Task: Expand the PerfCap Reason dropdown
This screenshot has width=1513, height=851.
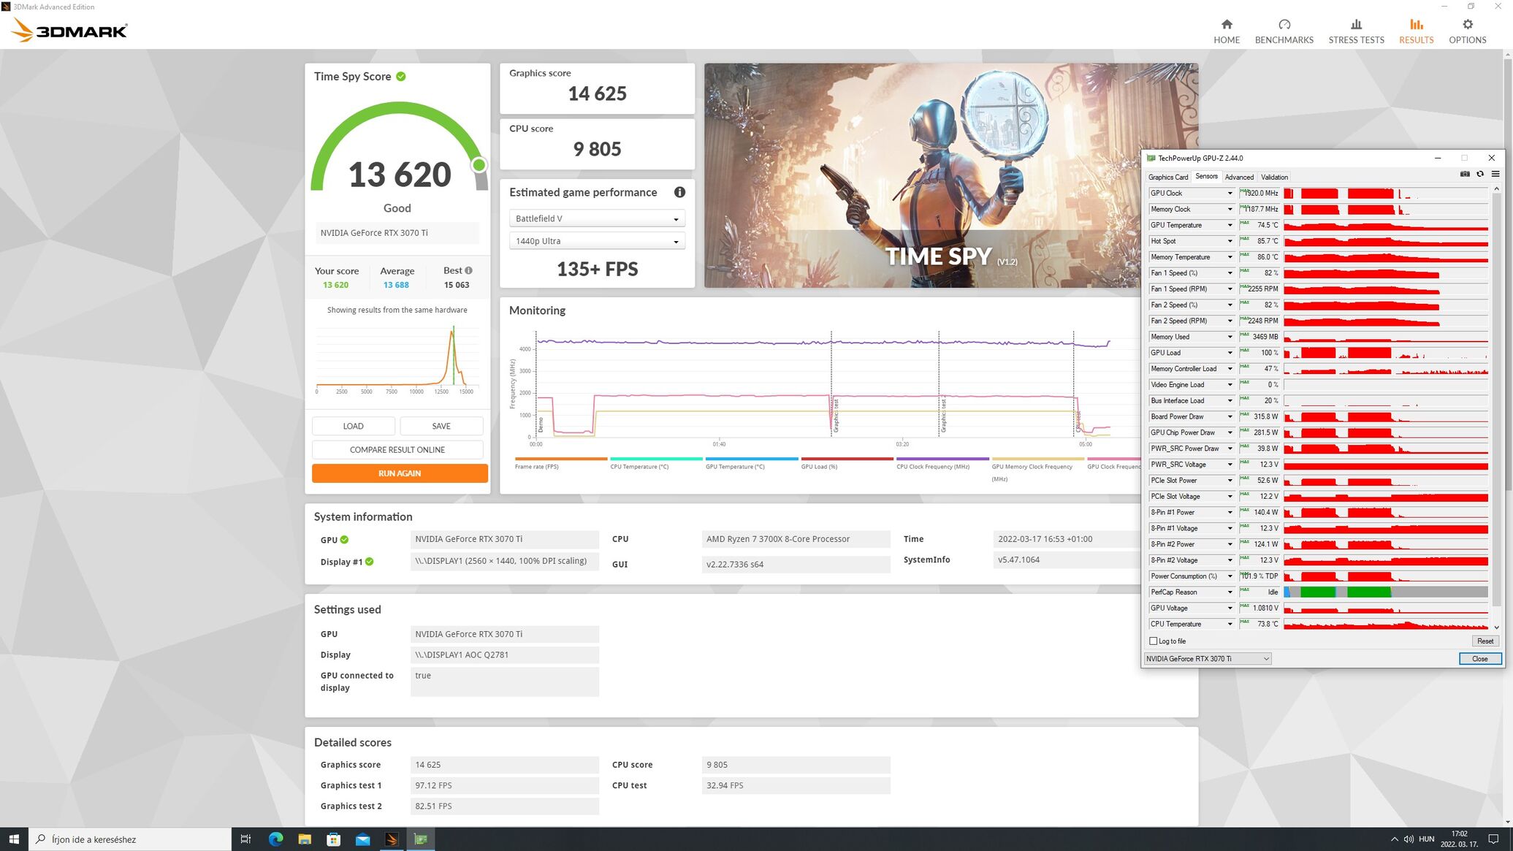Action: [1230, 592]
